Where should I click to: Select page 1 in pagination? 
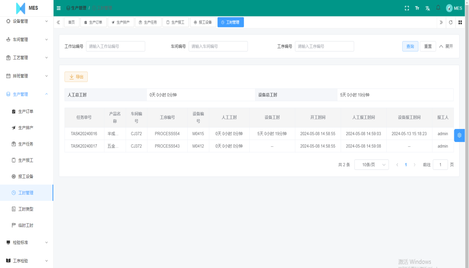[406, 165]
